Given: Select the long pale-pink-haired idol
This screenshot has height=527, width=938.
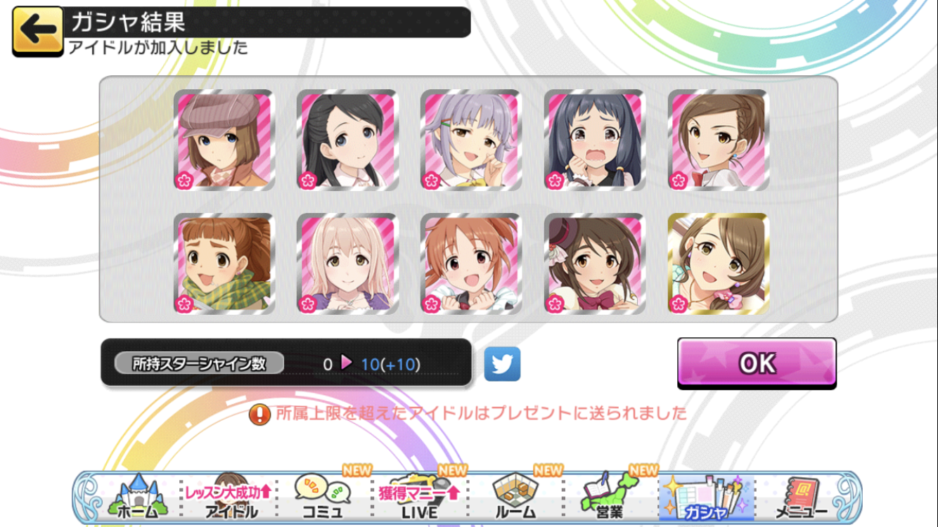Looking at the screenshot, I should point(347,263).
